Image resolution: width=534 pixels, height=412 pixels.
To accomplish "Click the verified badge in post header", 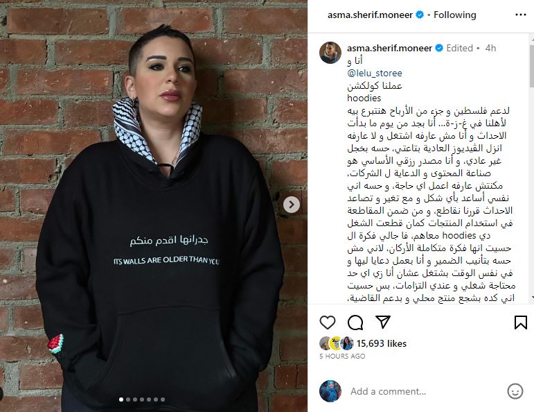I will [420, 15].
